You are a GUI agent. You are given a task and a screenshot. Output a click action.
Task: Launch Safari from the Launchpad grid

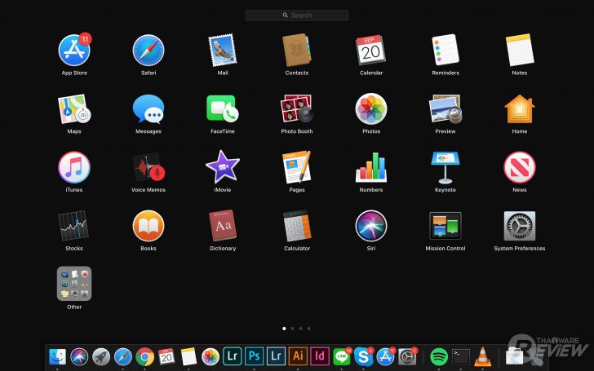click(x=148, y=50)
